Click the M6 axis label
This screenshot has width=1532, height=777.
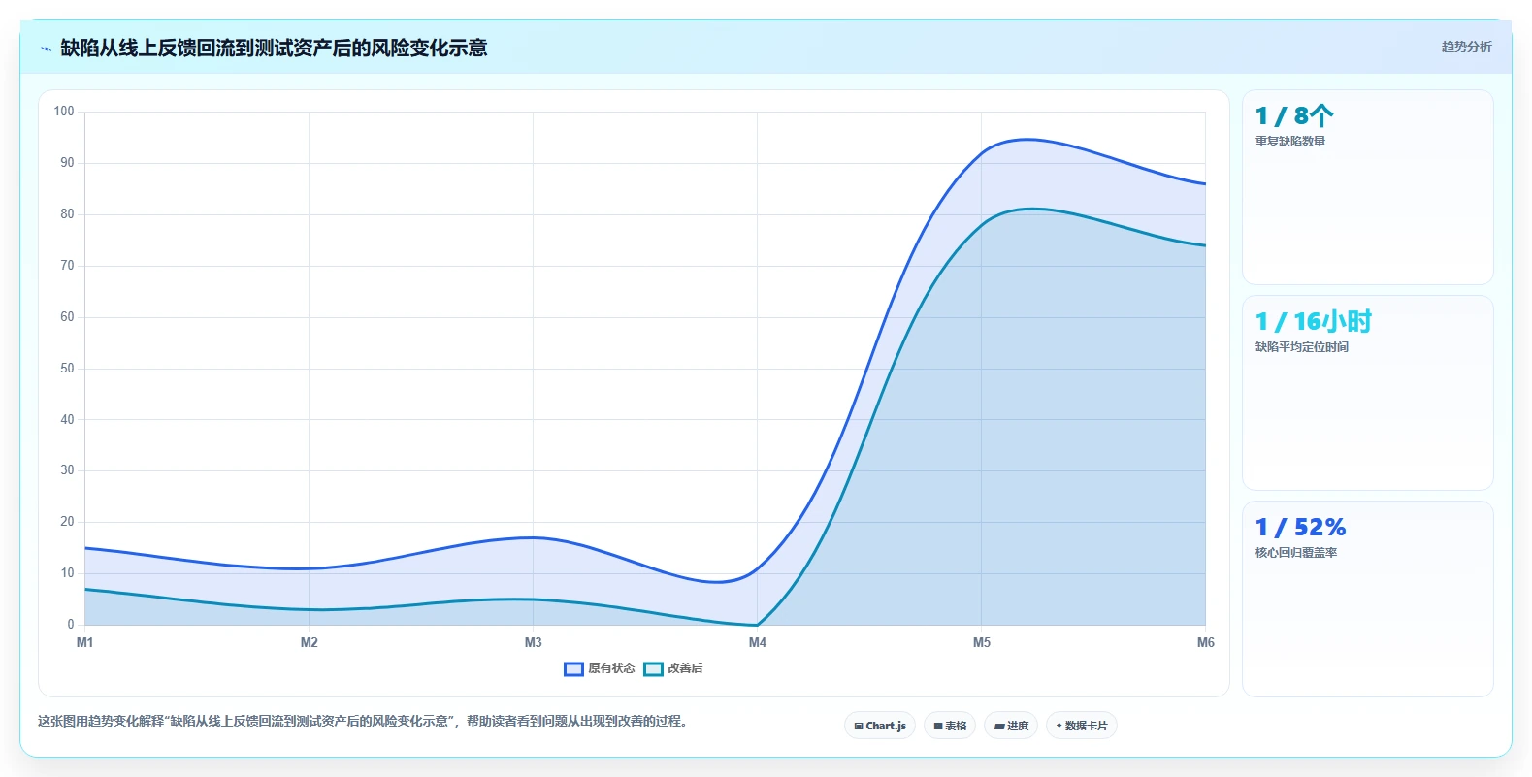click(1206, 642)
